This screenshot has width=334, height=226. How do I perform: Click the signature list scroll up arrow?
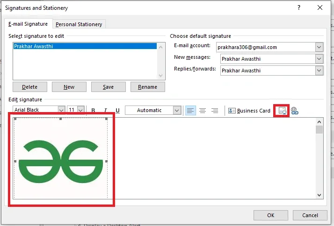(160, 47)
